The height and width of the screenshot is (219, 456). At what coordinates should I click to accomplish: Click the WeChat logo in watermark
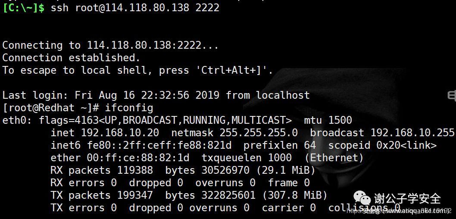point(362,199)
